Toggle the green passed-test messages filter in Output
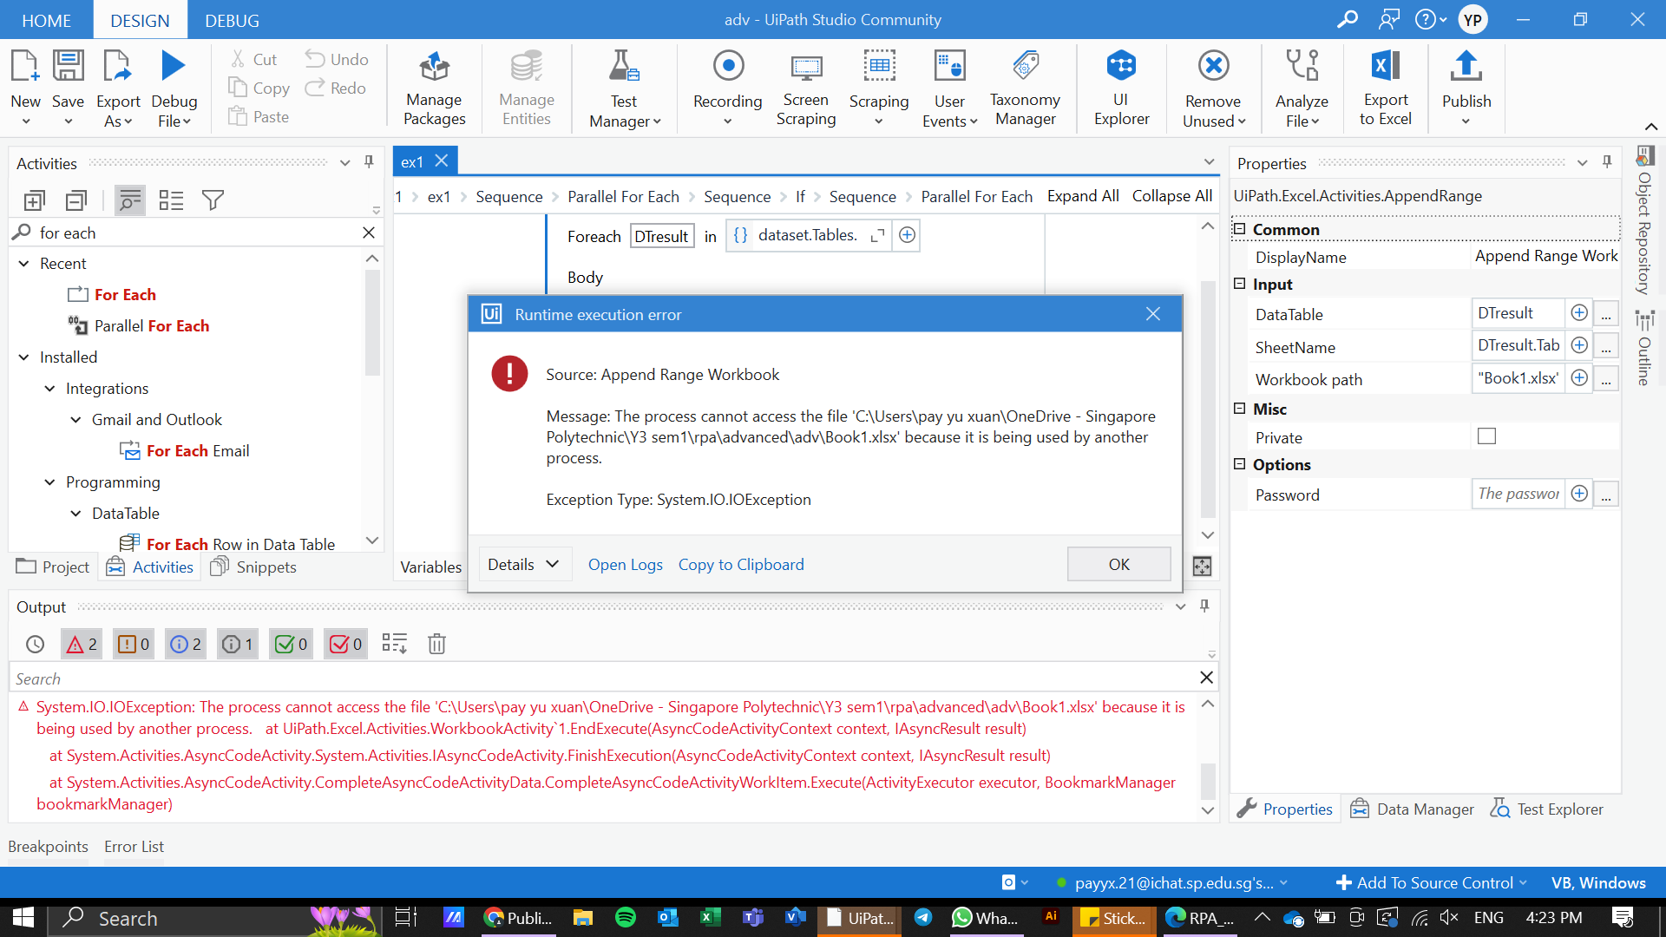This screenshot has width=1666, height=937. point(291,644)
